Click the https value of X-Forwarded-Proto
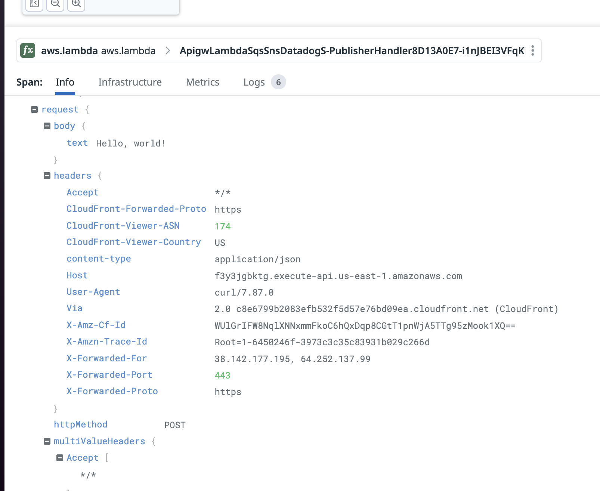This screenshot has width=600, height=491. 228,392
